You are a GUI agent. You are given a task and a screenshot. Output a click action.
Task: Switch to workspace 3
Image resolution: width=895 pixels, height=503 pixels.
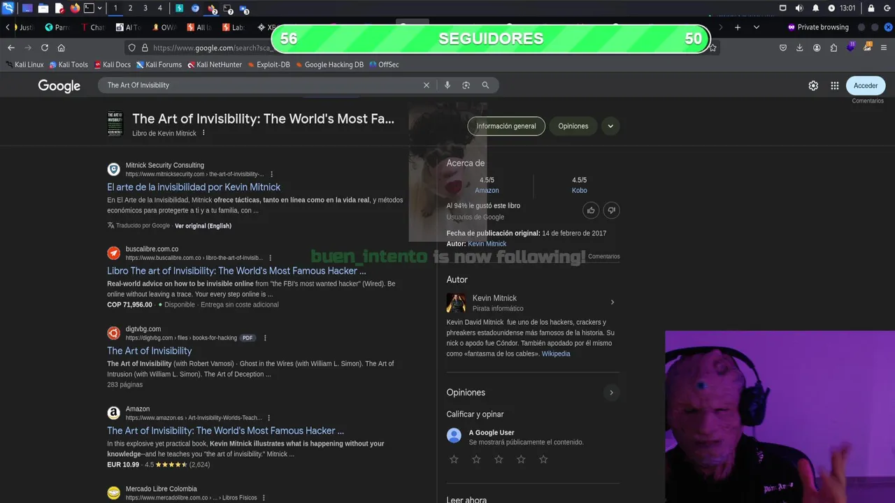pos(145,8)
